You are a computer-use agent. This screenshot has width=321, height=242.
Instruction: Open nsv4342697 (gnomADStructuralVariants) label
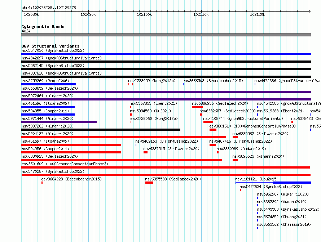tap(62, 58)
